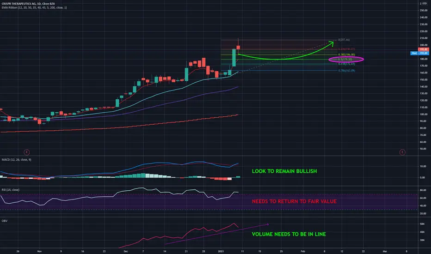
Task: Select the 0.236 Fibonacci level label
Action: (x=346, y=49)
